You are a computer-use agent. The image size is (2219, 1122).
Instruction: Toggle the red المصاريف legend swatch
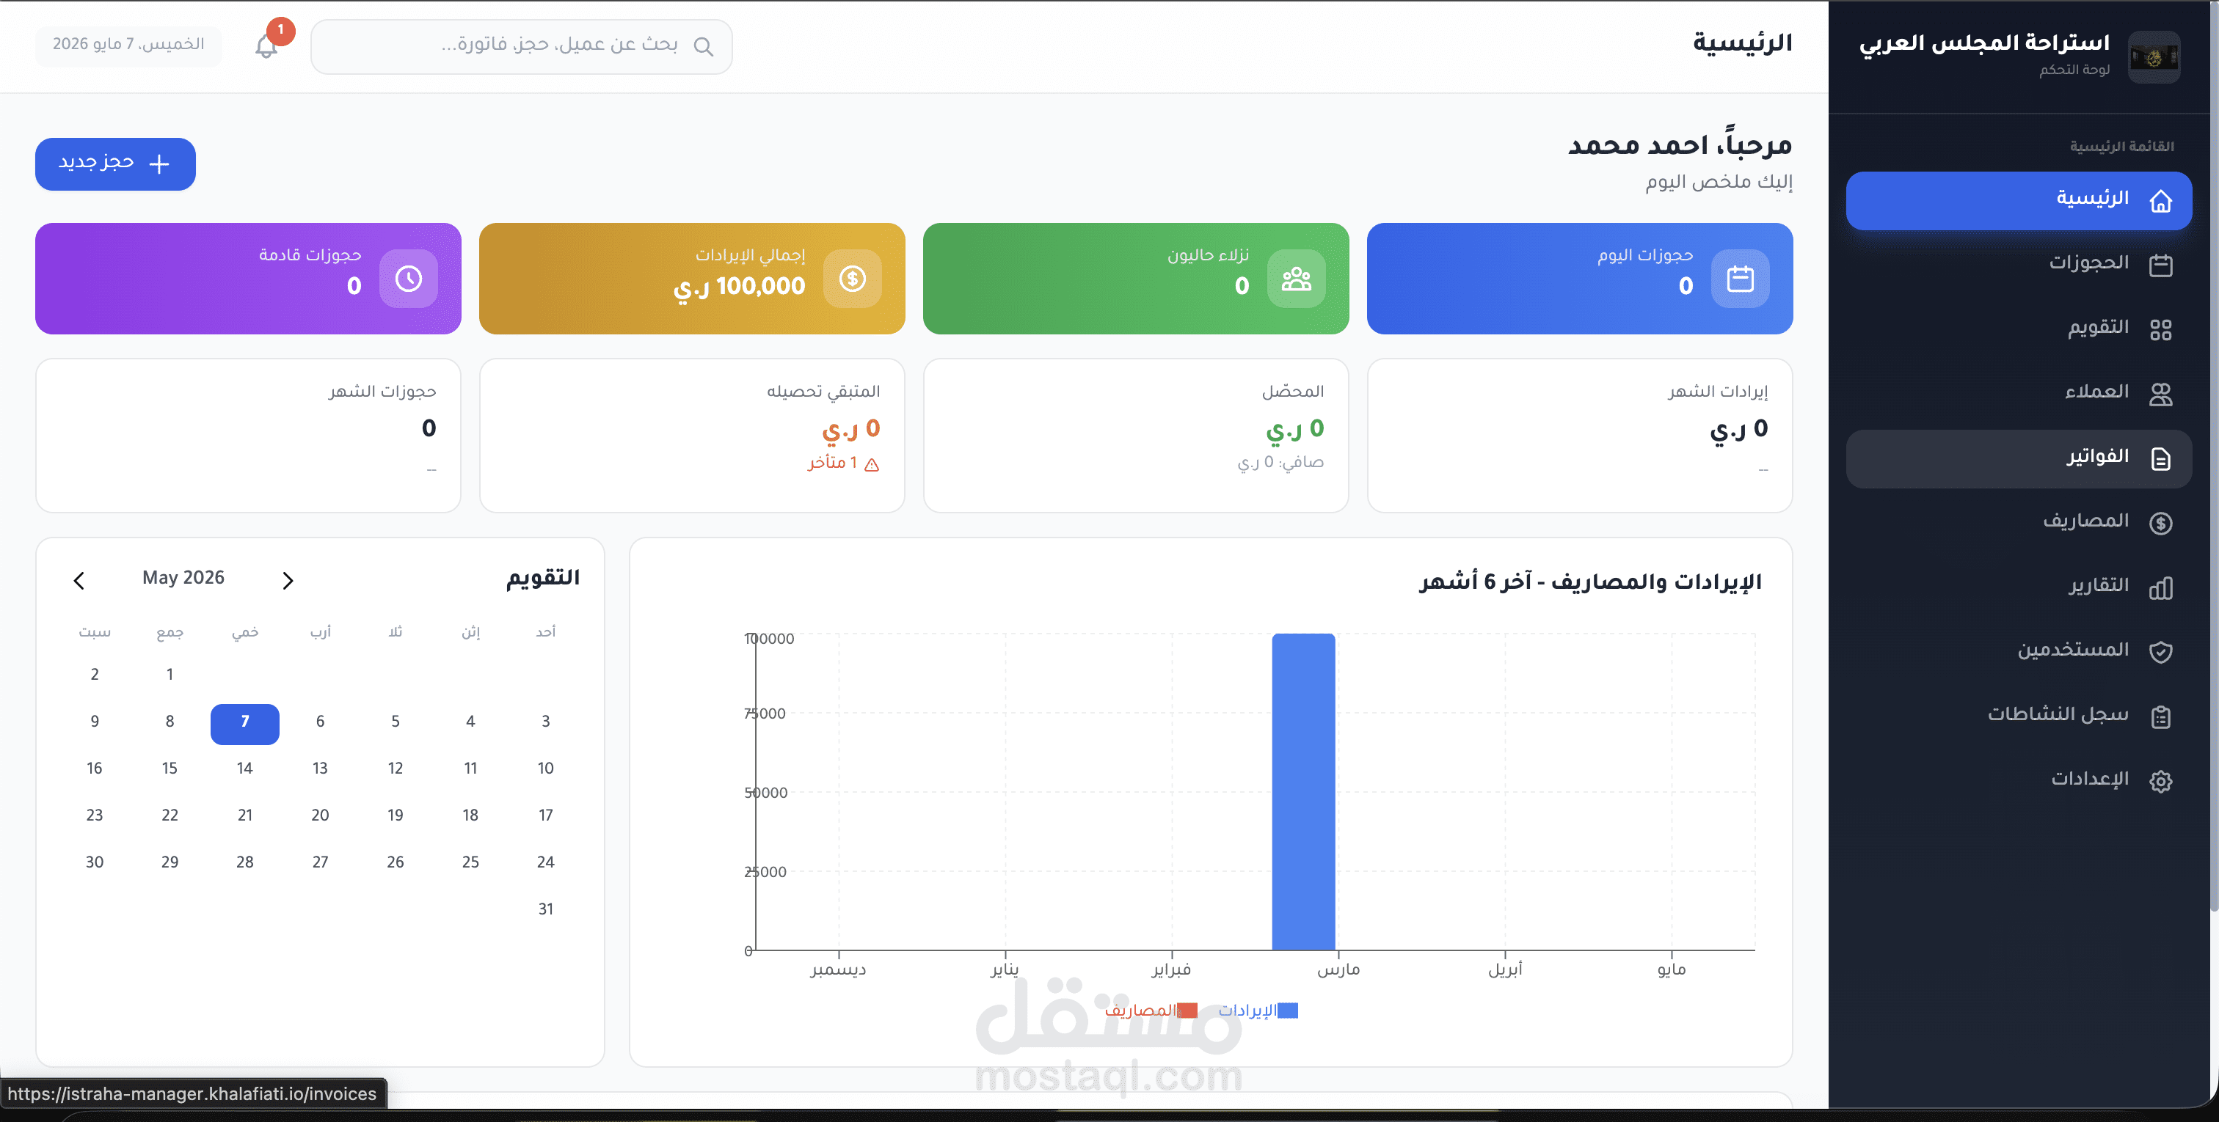[1186, 1011]
